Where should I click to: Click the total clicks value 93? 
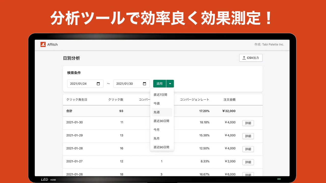click(x=121, y=111)
